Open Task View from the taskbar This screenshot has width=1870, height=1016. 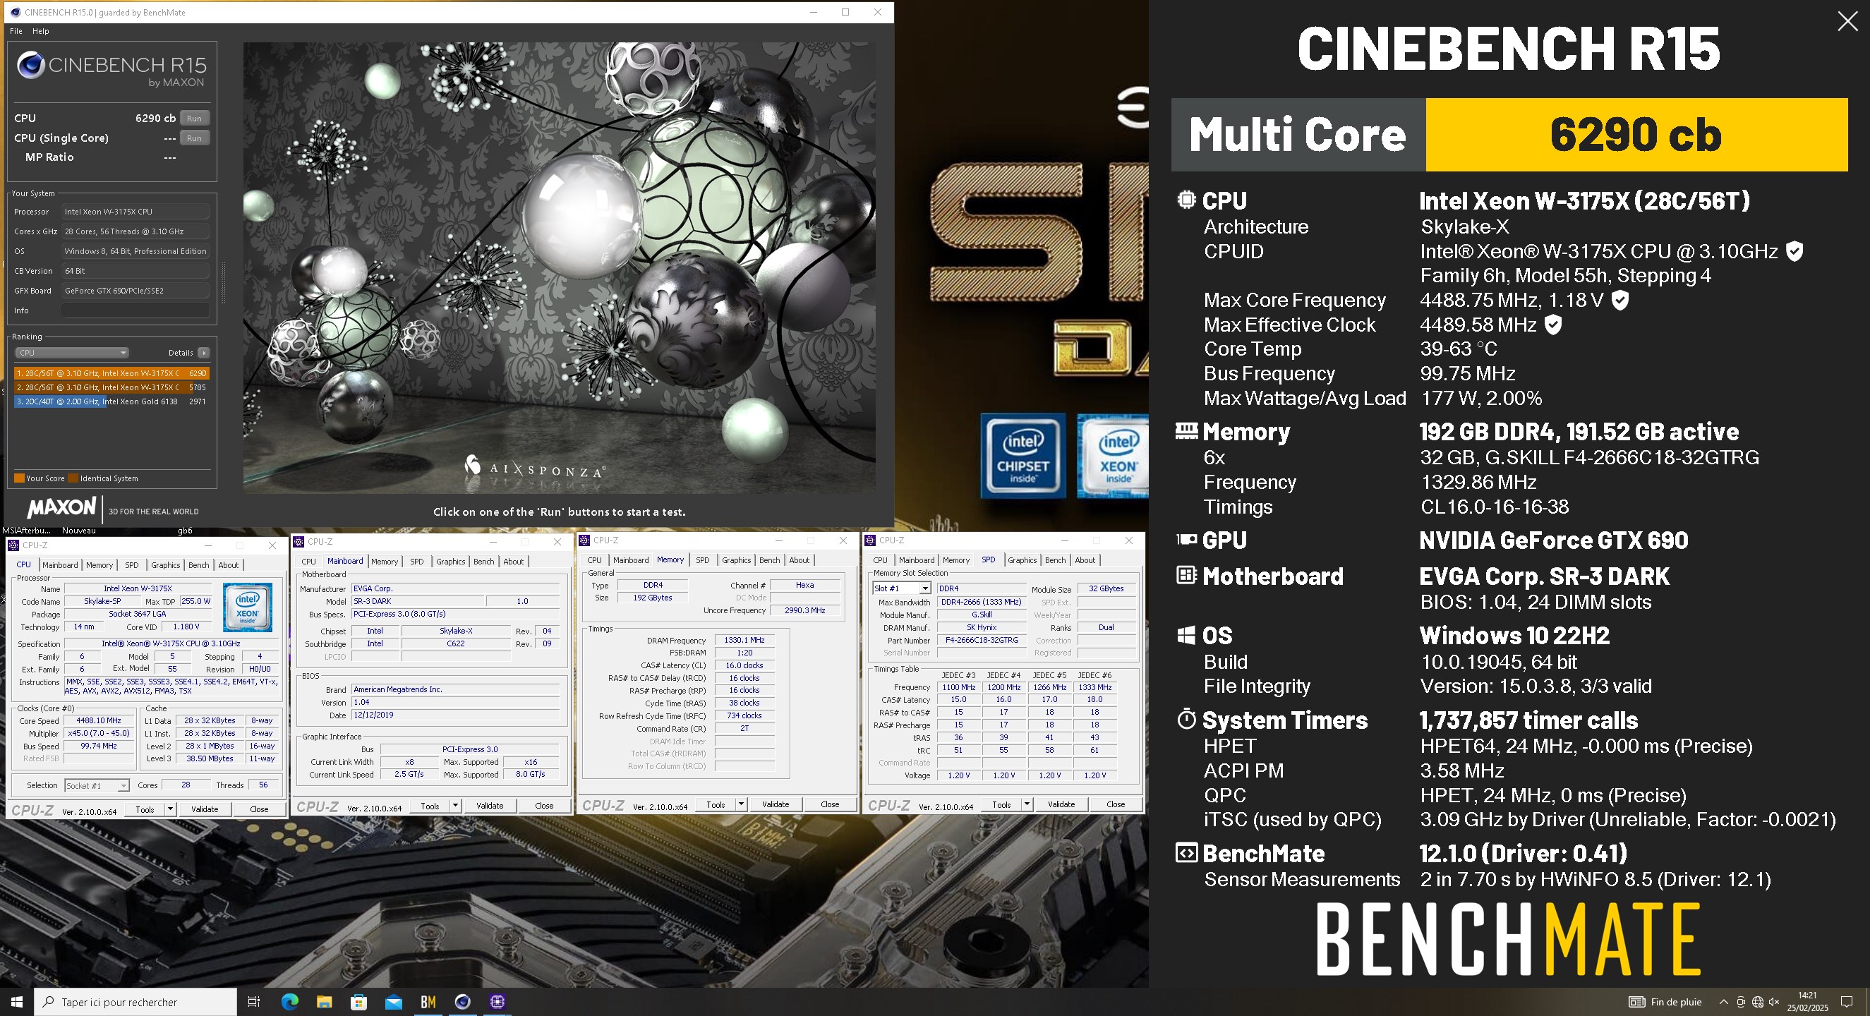point(253,1002)
